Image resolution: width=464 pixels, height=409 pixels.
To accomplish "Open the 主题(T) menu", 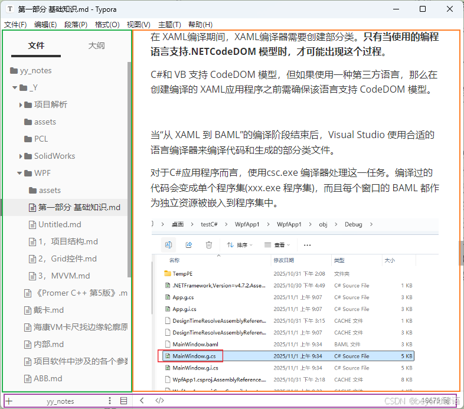I will [x=169, y=25].
